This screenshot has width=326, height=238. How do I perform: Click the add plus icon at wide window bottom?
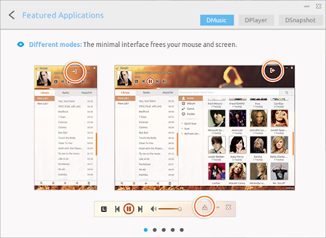click(x=146, y=183)
